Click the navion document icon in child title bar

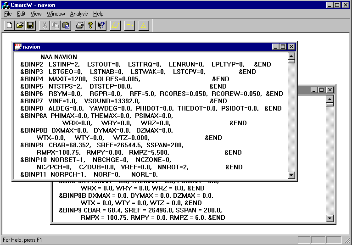18,47
